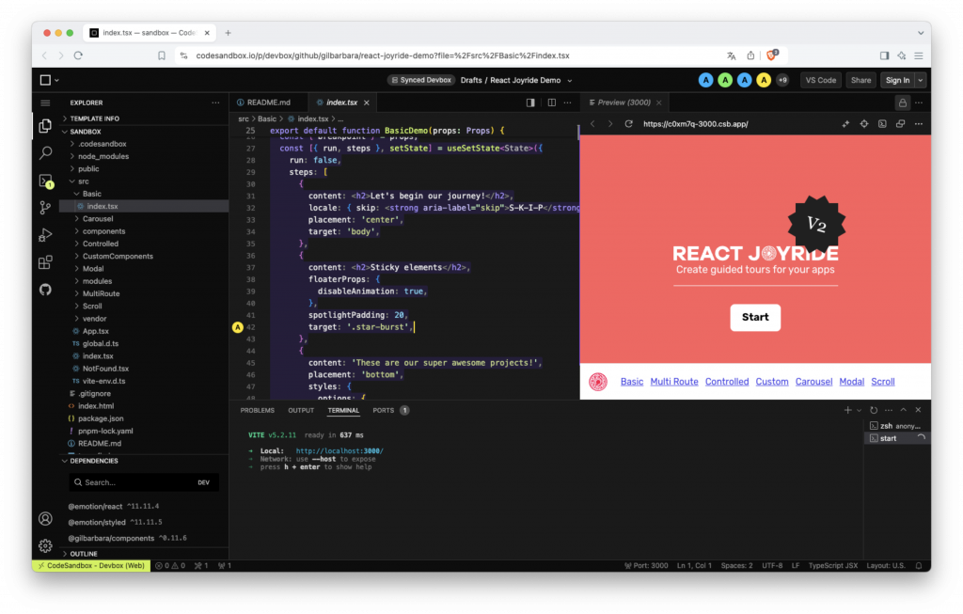Screen dimensions: 963x614
Task: Click TypeScript JSX language mode in status bar
Action: click(833, 566)
